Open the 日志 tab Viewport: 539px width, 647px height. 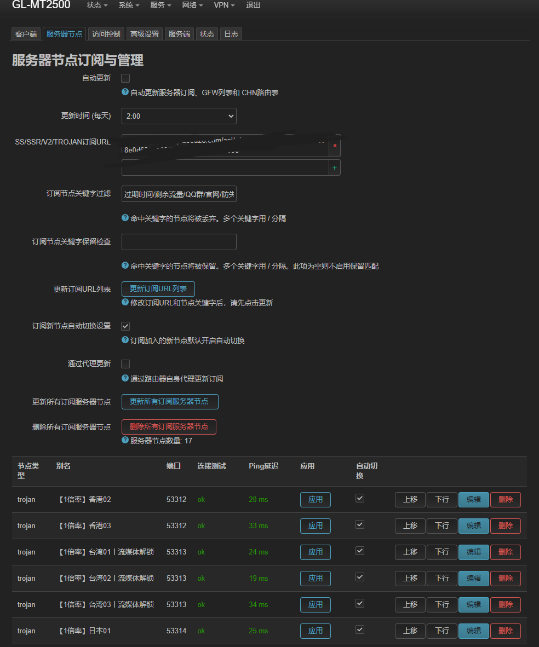coord(231,34)
